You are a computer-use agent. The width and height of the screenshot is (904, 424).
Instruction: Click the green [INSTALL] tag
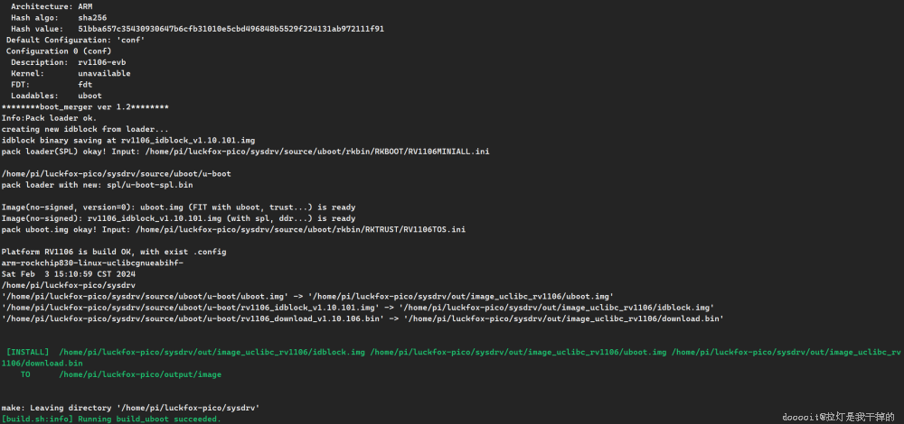(x=29, y=351)
